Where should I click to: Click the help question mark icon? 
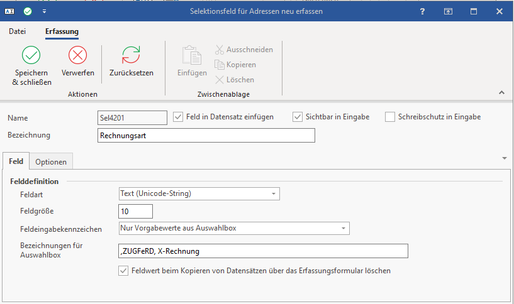pyautogui.click(x=424, y=11)
